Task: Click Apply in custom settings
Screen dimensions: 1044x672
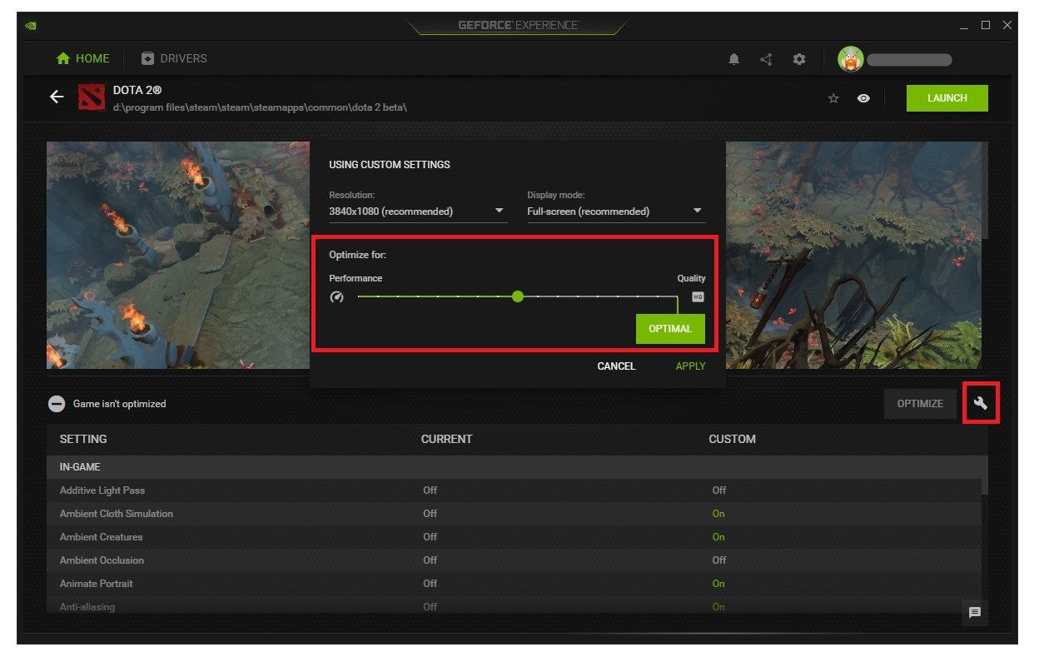Action: pyautogui.click(x=690, y=366)
